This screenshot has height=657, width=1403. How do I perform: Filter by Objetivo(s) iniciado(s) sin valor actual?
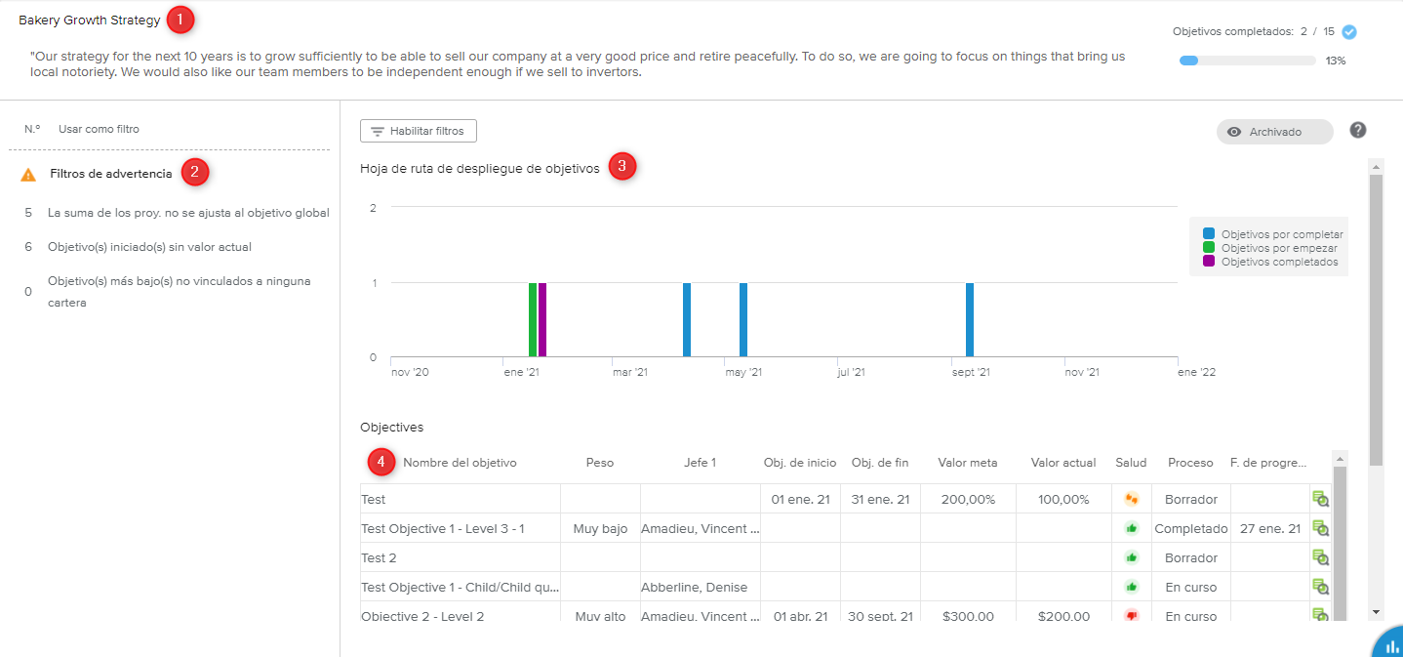tap(149, 247)
